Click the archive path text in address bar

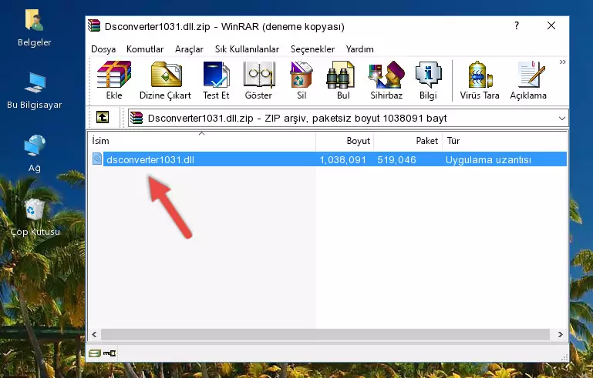(297, 119)
